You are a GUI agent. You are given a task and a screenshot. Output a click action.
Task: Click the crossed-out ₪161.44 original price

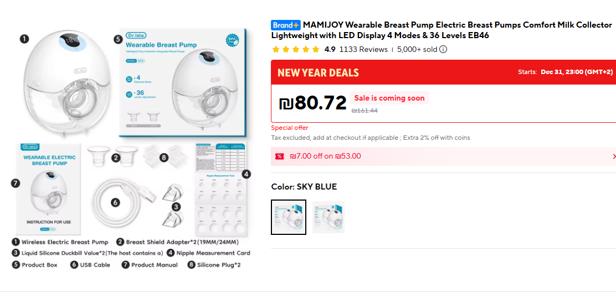365,111
